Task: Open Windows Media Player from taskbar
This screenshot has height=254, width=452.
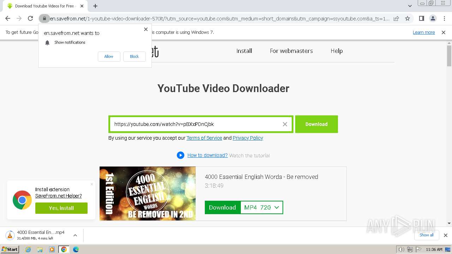Action: point(52,249)
